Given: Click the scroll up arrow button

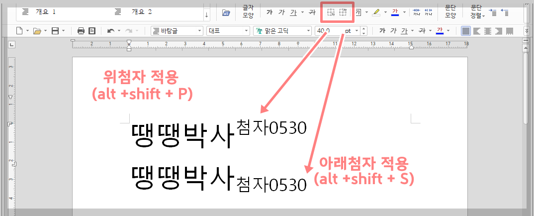Looking at the screenshot, I should (x=526, y=48).
